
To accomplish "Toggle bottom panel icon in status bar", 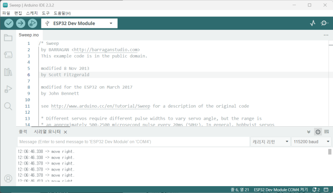I will click(x=326, y=190).
